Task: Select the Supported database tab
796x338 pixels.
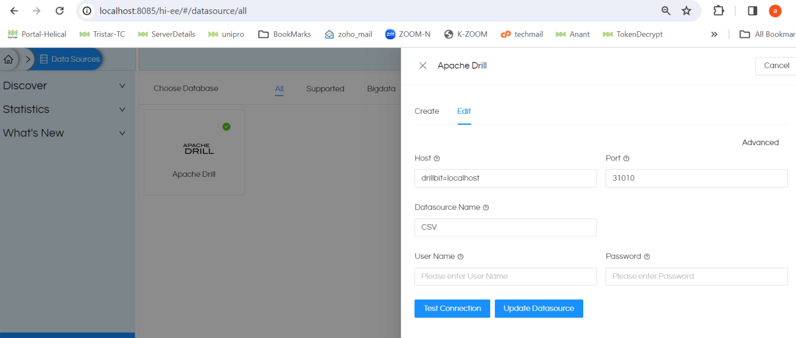Action: tap(325, 88)
